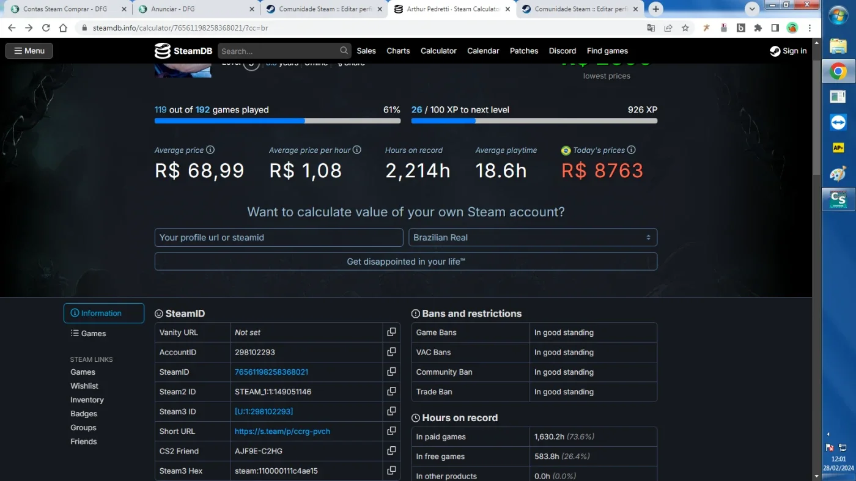Click the Get disappointed in your life button
Image resolution: width=856 pixels, height=481 pixels.
(406, 262)
